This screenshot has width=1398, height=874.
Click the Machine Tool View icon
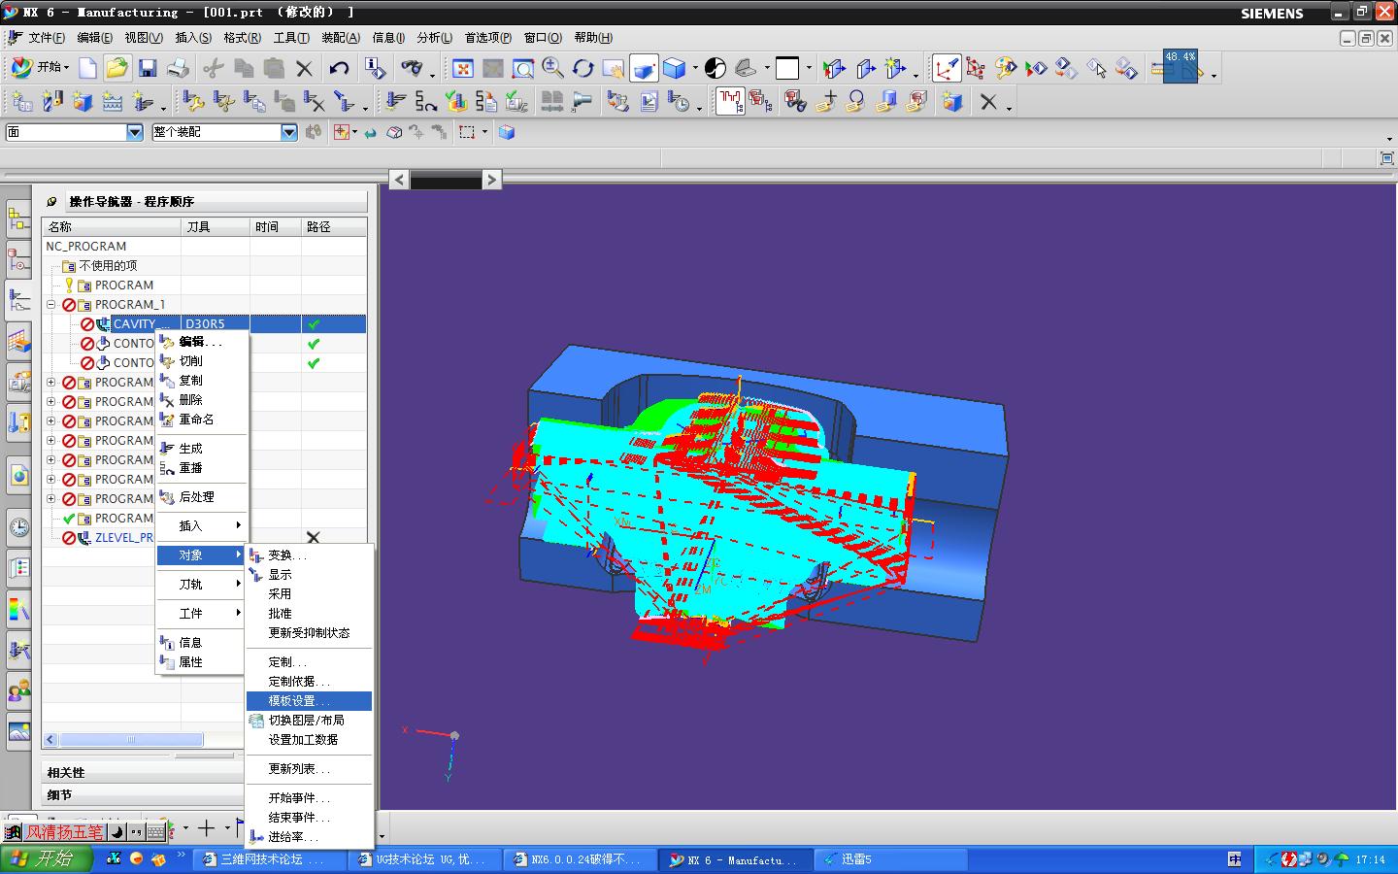[760, 101]
